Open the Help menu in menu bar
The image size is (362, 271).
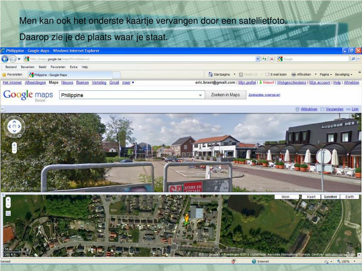click(x=85, y=67)
